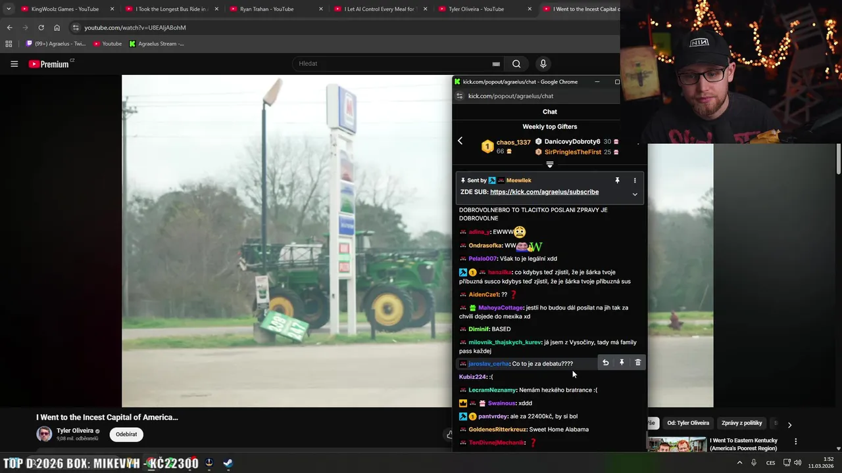This screenshot has height=473, width=842.
Task: Show hidden system tray icons arrow
Action: [739, 462]
